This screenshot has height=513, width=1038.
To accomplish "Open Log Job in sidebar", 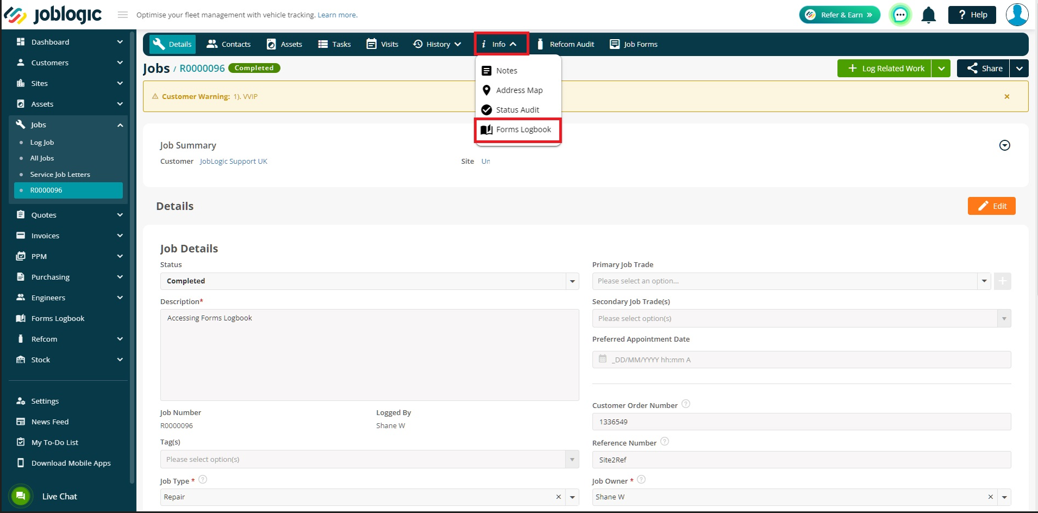I will (42, 143).
